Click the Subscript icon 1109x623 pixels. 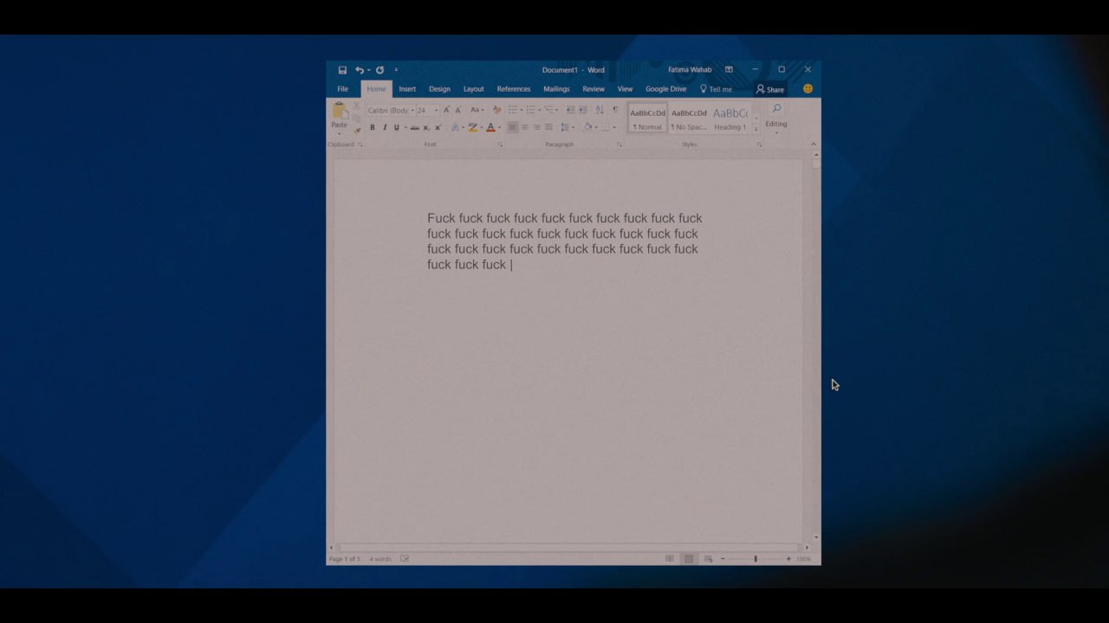pyautogui.click(x=425, y=127)
